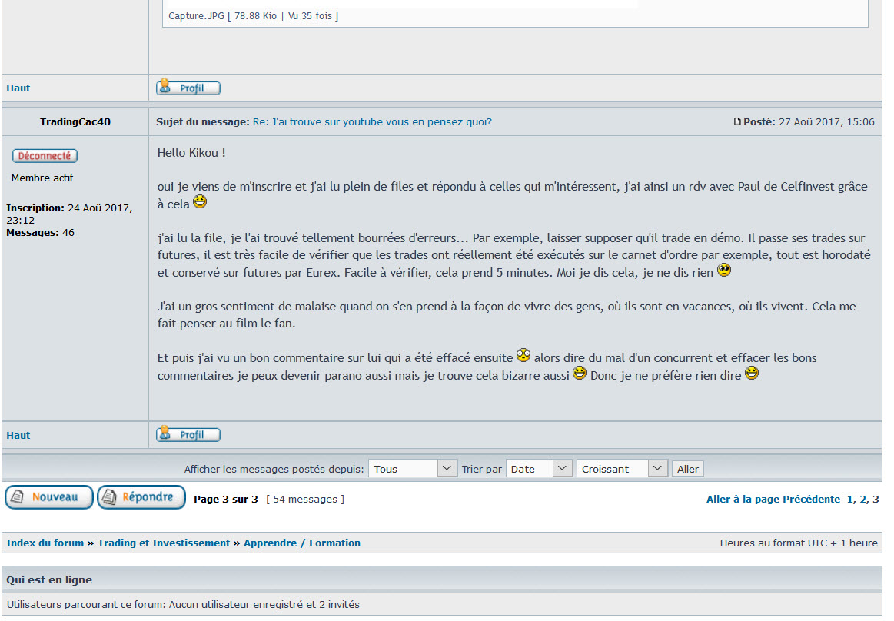
Task: Go to page 2 of the topic
Action: (x=862, y=499)
